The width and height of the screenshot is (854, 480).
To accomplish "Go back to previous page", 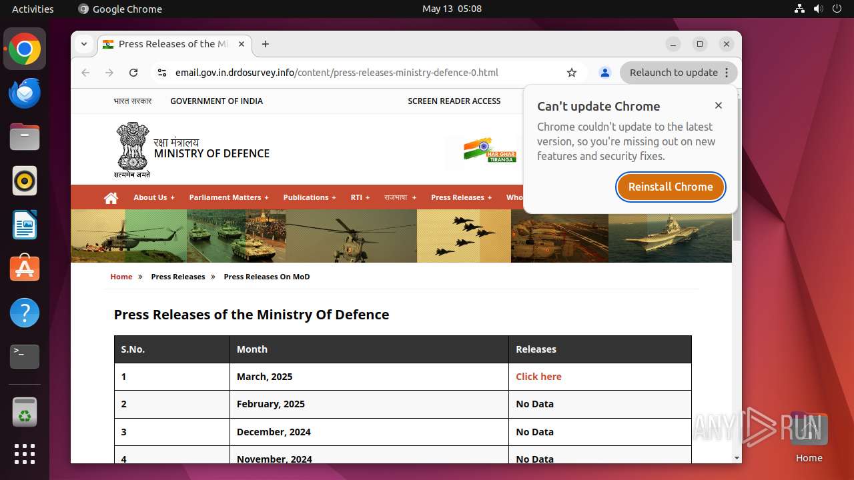I will coord(85,73).
